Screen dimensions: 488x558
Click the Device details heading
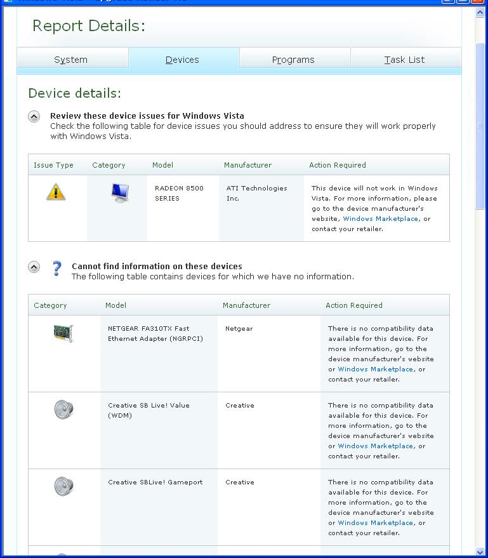point(75,93)
